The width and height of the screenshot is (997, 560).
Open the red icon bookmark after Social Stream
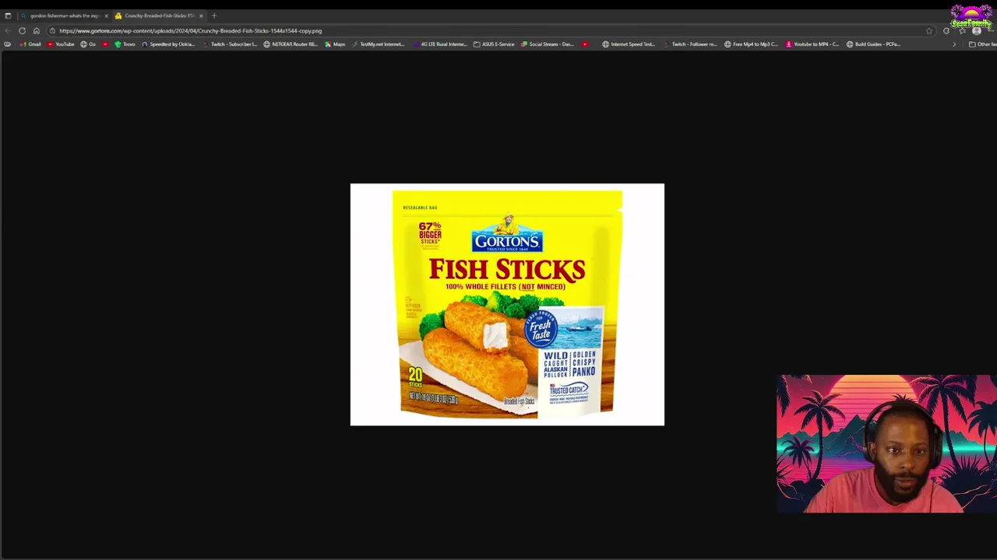585,44
